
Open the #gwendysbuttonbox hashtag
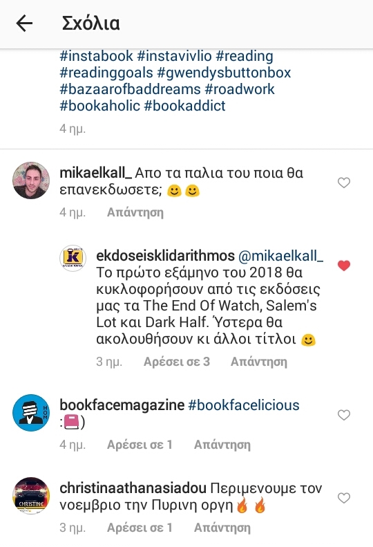click(224, 73)
